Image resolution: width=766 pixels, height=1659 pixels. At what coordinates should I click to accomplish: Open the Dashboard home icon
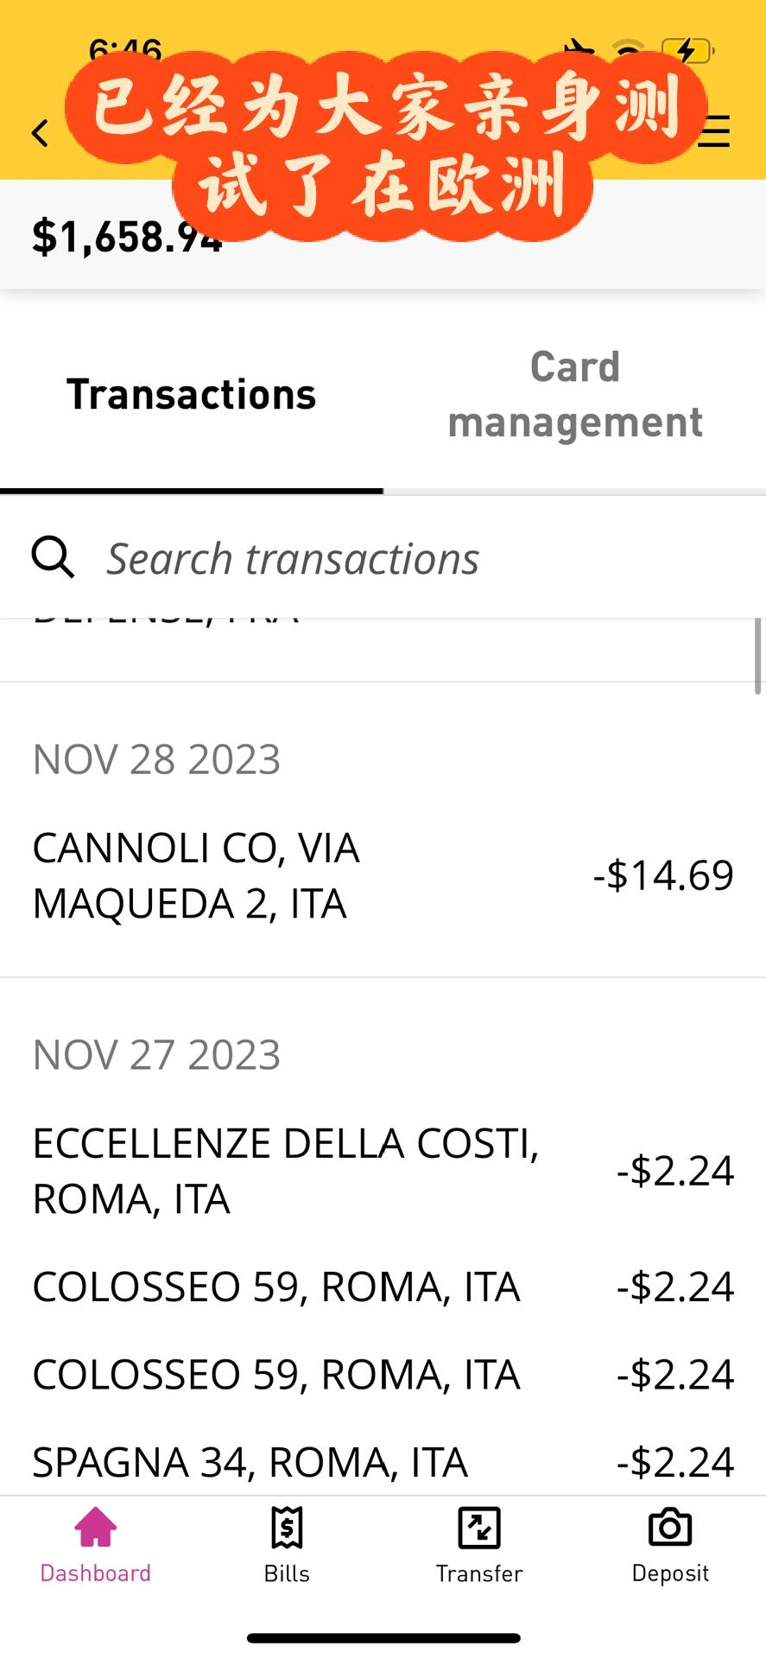95,1527
